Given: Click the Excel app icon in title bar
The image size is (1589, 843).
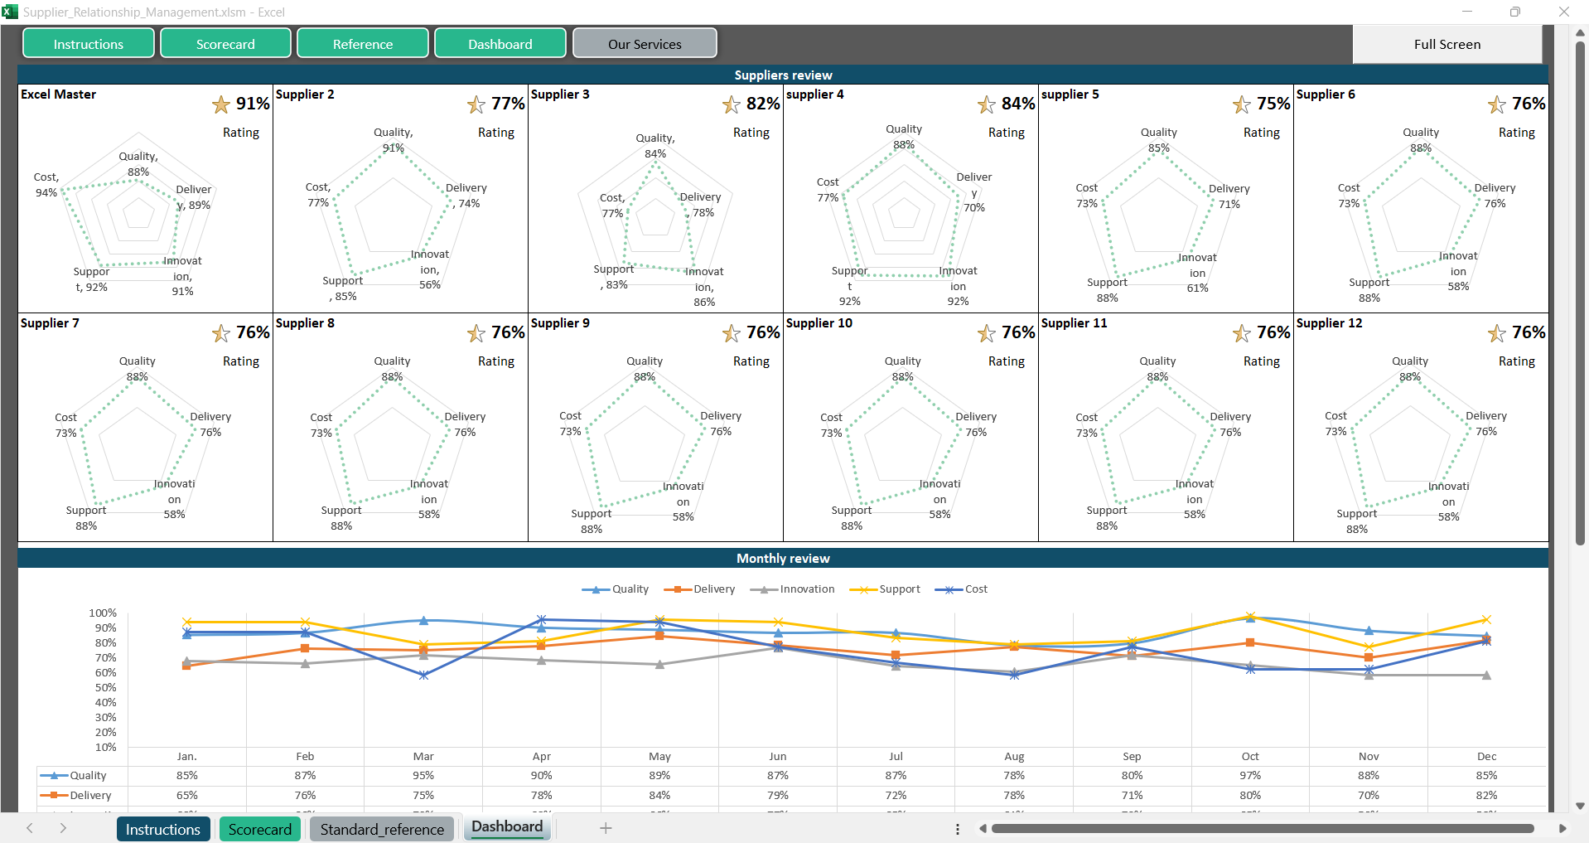Looking at the screenshot, I should pyautogui.click(x=10, y=12).
